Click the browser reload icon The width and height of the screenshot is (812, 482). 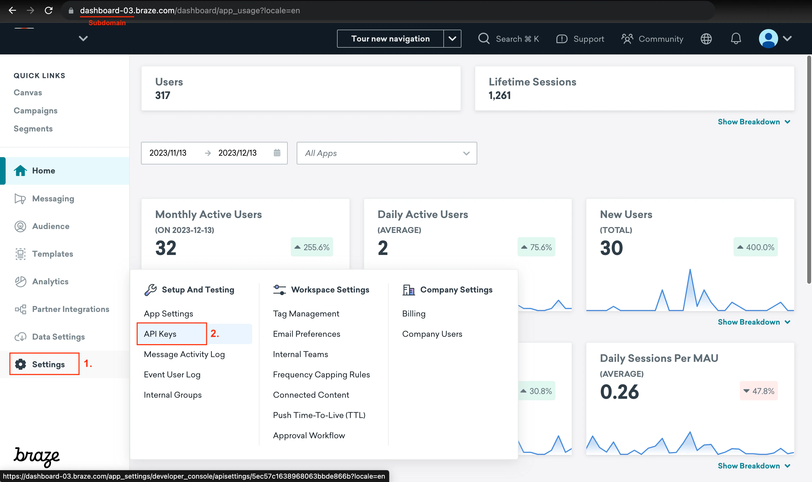[49, 10]
